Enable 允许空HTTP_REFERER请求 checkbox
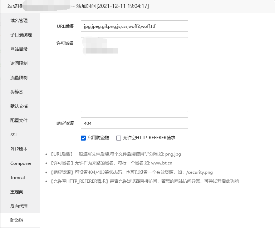Image resolution: width=275 pixels, height=228 pixels. [119, 138]
